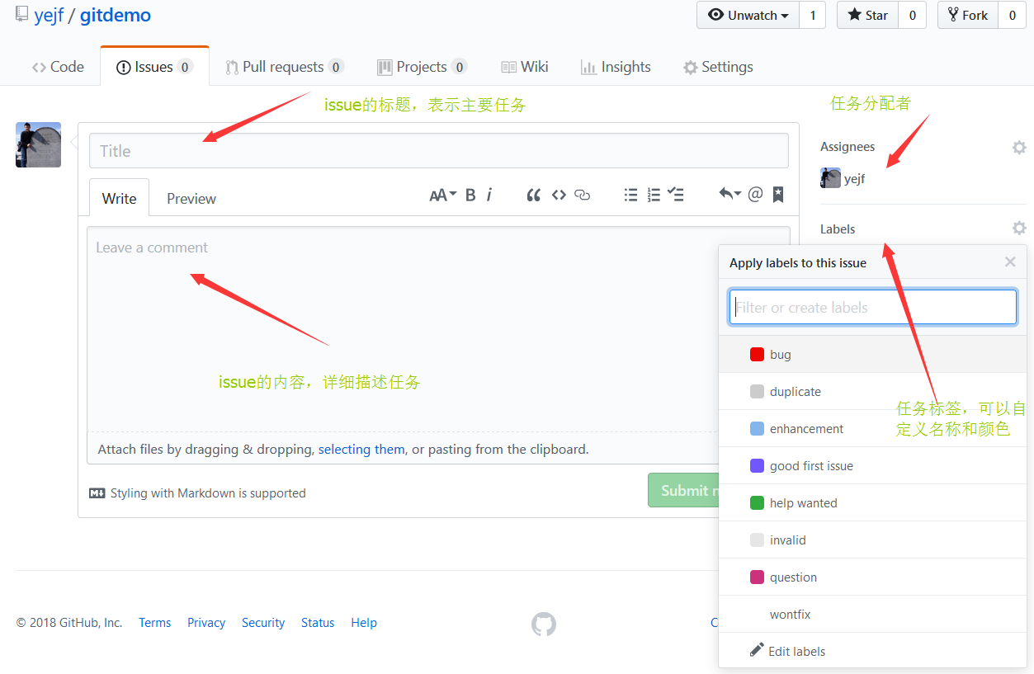Viewport: 1034px width, 674px height.
Task: Switch to the Issues tab
Action: [154, 67]
